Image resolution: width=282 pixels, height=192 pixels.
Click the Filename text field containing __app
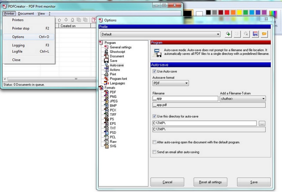(185, 99)
